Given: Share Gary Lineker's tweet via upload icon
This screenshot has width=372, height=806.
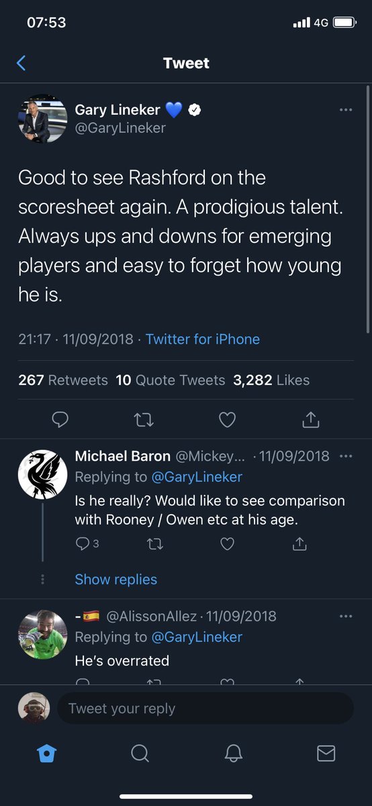Looking at the screenshot, I should tap(310, 420).
